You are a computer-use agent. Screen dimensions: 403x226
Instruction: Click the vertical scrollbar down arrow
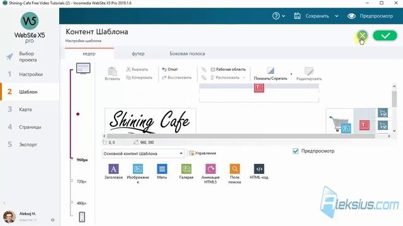point(394,131)
